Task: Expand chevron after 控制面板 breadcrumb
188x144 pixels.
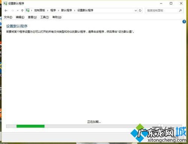Action: 48,11
